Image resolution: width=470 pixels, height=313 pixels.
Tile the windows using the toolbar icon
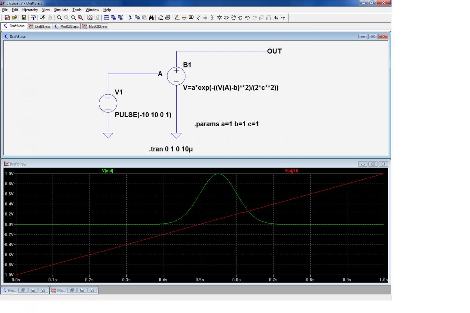coord(106,18)
